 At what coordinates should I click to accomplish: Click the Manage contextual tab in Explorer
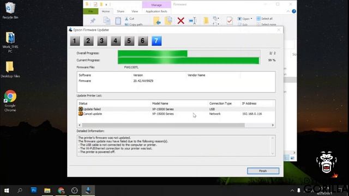coord(157,5)
